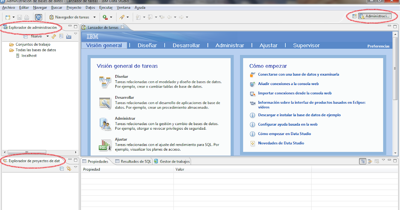Open the Run icon dropdown arrow
Image resolution: width=400 pixels, height=210 pixels.
pos(111,17)
